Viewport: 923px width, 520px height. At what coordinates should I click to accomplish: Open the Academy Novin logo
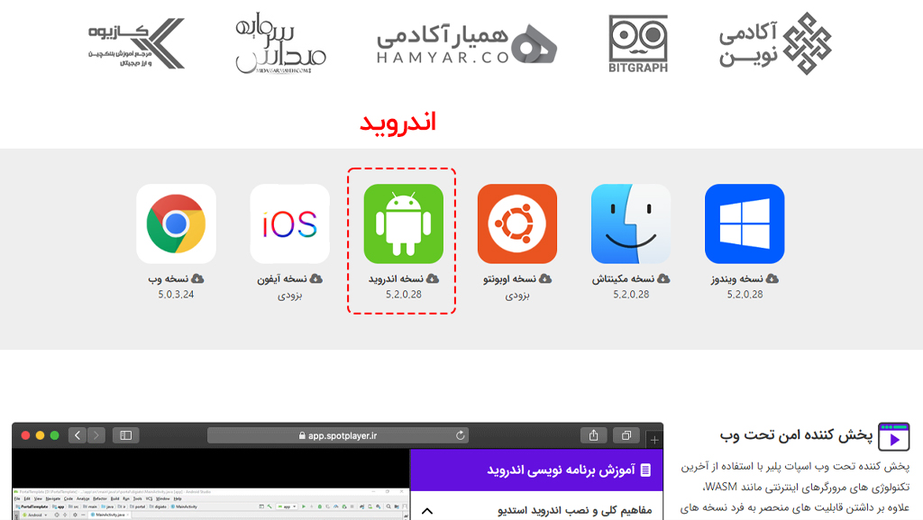tap(775, 43)
